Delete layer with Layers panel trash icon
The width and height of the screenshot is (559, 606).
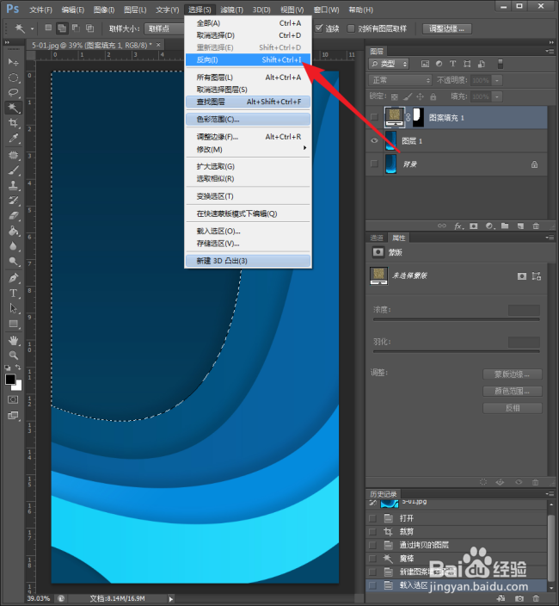pyautogui.click(x=536, y=226)
